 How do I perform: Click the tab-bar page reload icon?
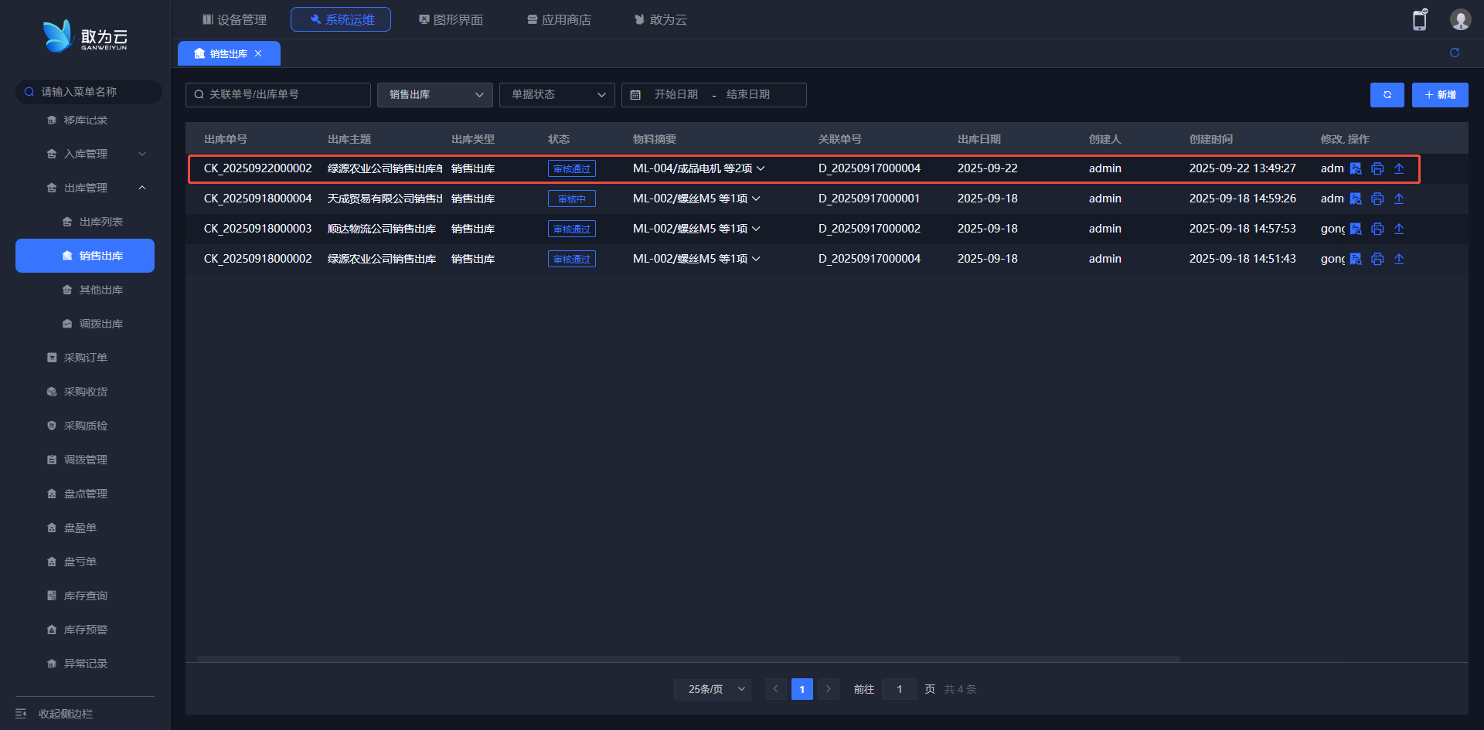point(1454,53)
